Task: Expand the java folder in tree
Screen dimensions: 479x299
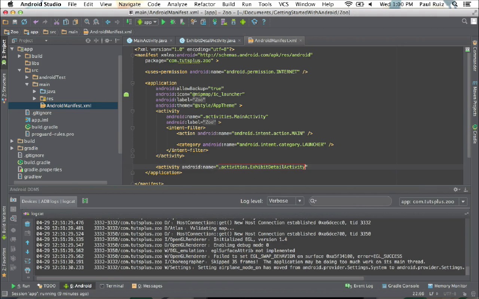Action: tap(34, 92)
